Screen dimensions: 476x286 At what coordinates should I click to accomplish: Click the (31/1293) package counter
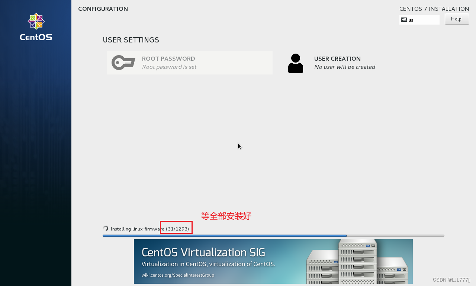click(x=177, y=229)
